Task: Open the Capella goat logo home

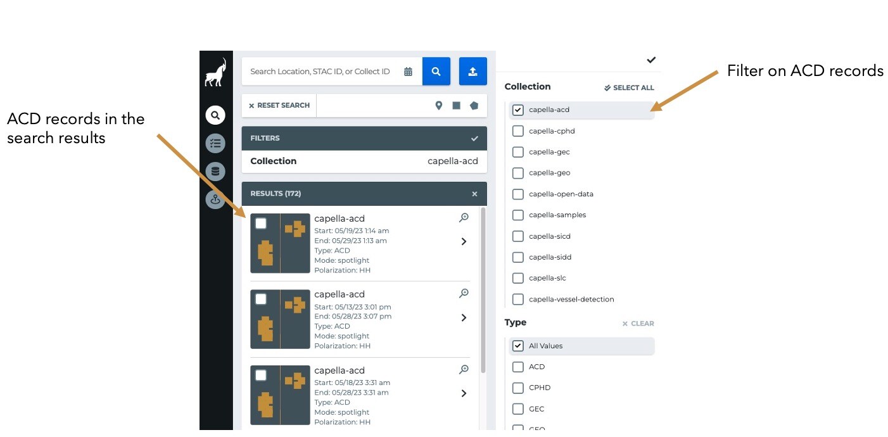Action: click(x=215, y=72)
